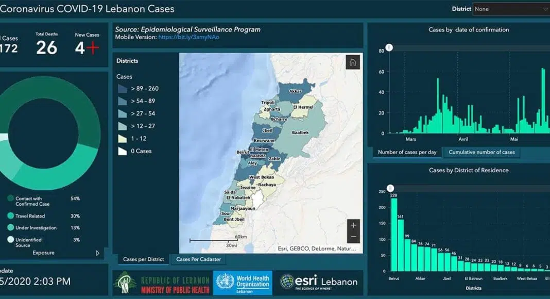Advance the Exposure panel with the arrow
The image size is (550, 299).
tap(98, 253)
